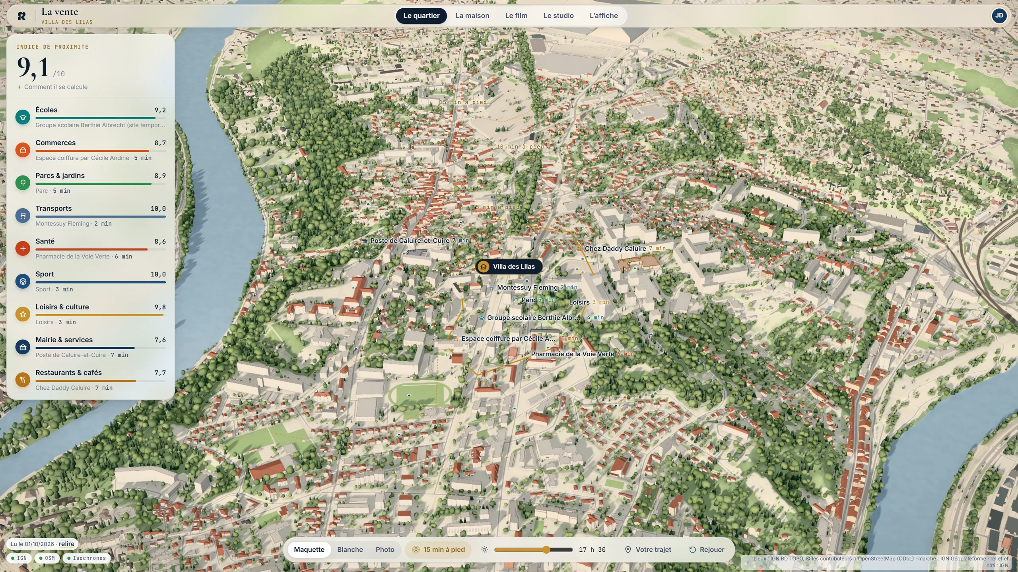Click the Poste de Caluire-et-Cuire map marker icon
The width and height of the screenshot is (1018, 572).
point(365,241)
